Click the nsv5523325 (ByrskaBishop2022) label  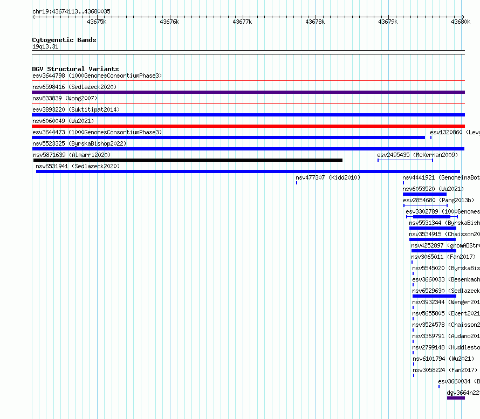coord(79,143)
